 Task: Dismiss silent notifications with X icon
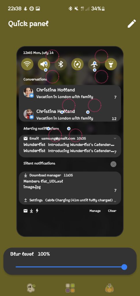pyautogui.click(x=113, y=164)
